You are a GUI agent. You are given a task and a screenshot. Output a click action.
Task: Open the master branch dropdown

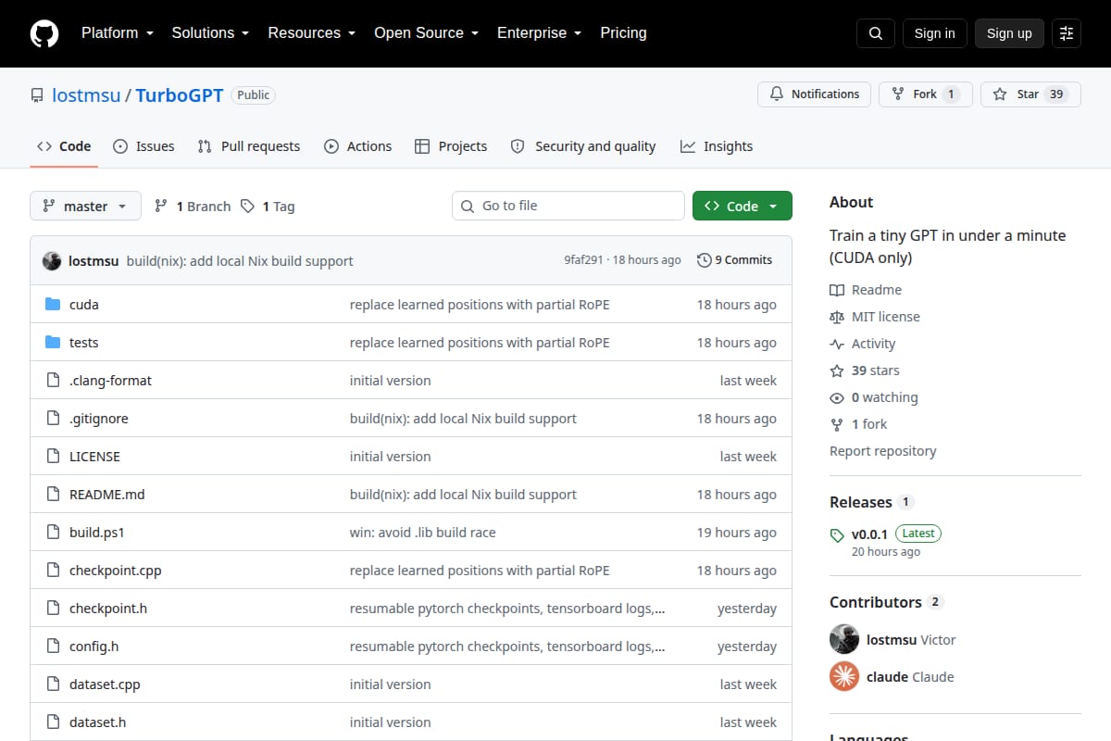85,206
